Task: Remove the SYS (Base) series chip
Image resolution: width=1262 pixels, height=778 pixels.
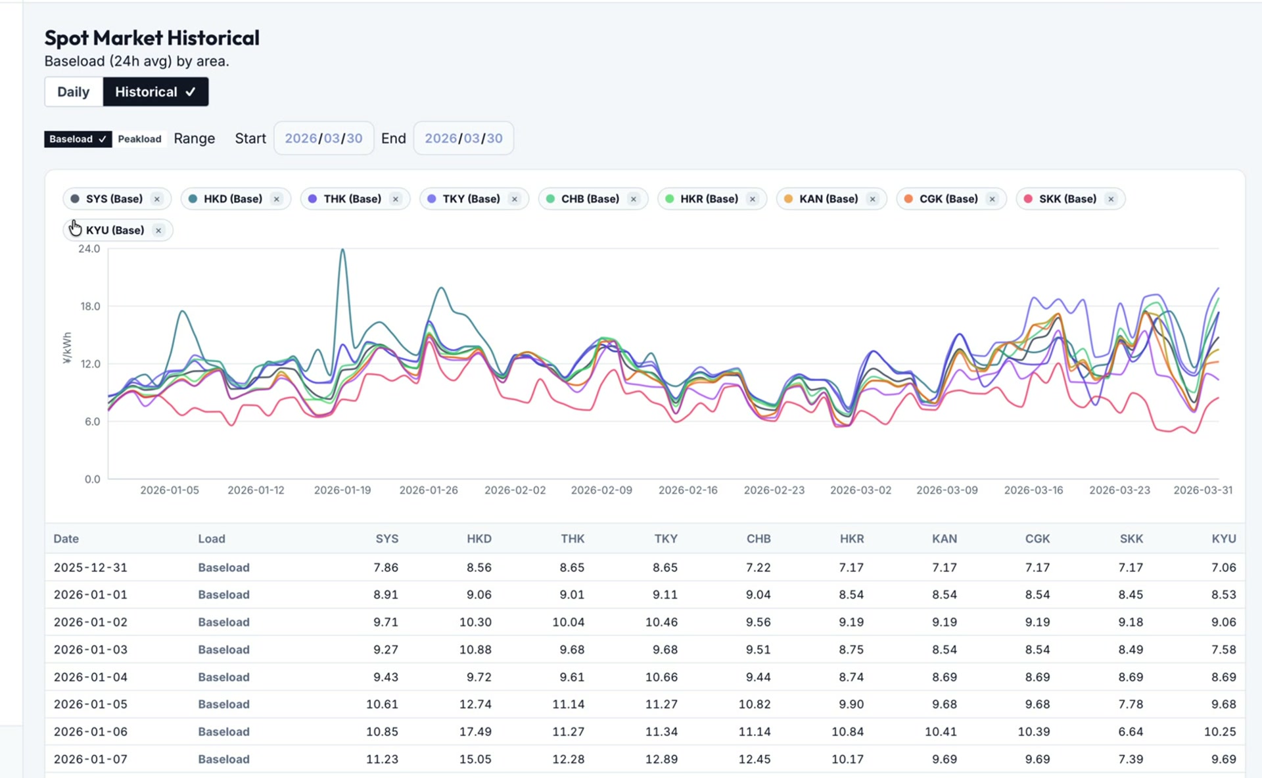Action: 157,198
